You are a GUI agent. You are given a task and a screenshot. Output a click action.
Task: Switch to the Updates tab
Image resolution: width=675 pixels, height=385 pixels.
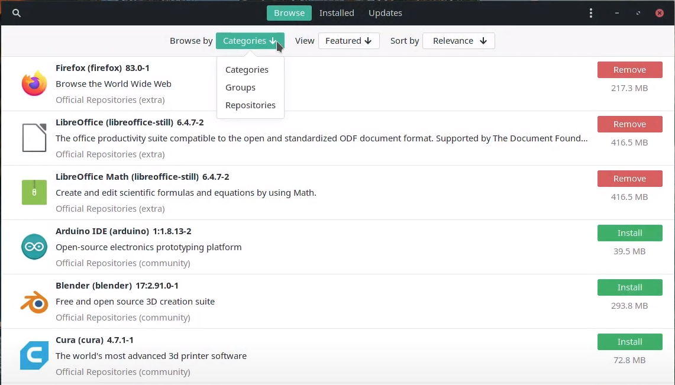tap(385, 13)
